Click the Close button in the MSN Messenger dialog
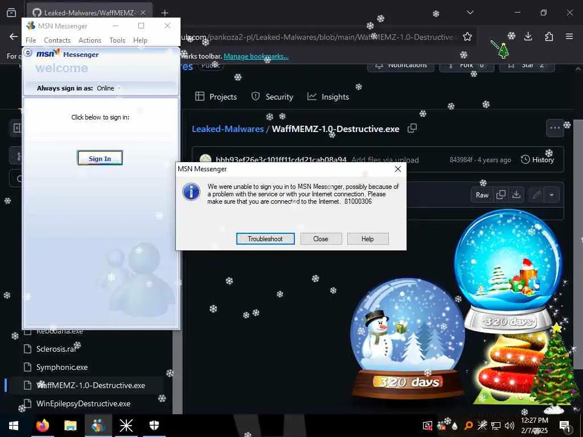 tap(321, 239)
